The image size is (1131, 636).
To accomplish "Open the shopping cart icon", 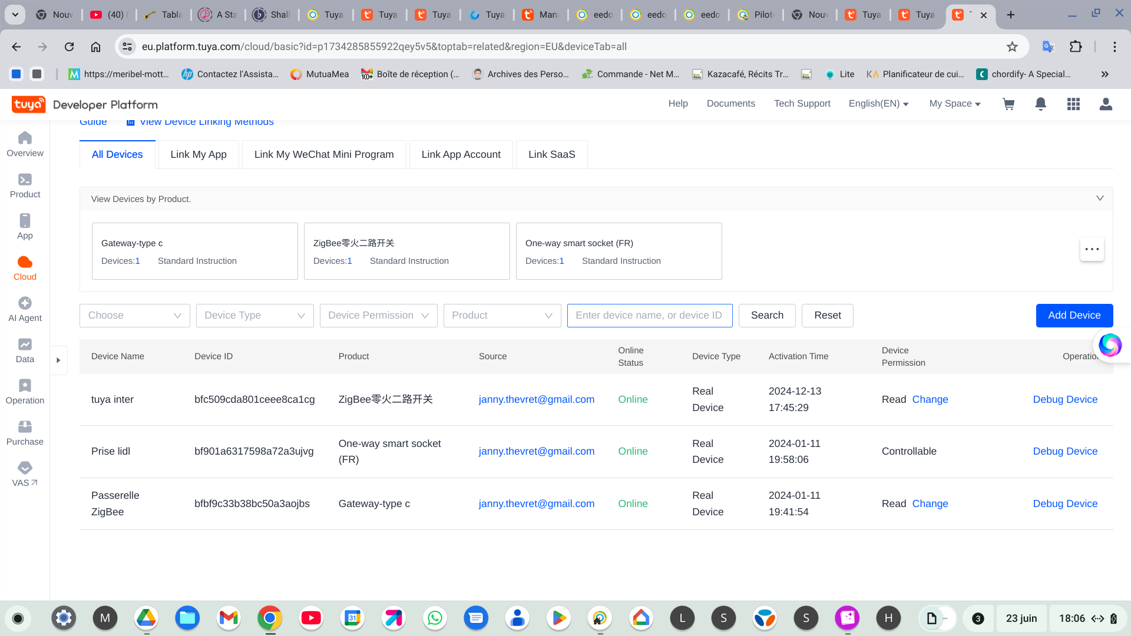I will pos(1008,104).
